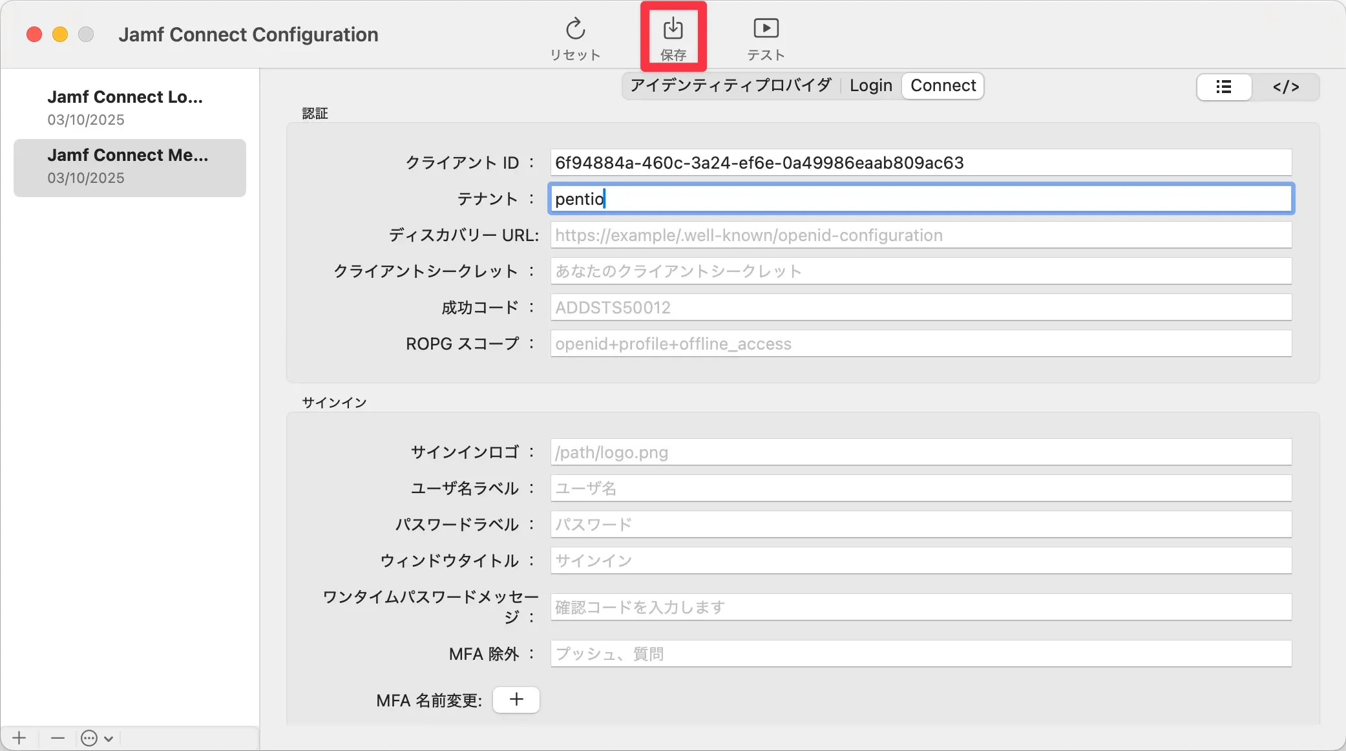Click the minus icon to remove configuration
Image resolution: width=1346 pixels, height=751 pixels.
click(x=58, y=737)
